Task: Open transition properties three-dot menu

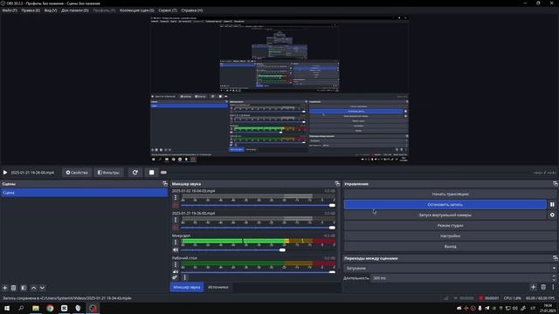Action: click(553, 287)
